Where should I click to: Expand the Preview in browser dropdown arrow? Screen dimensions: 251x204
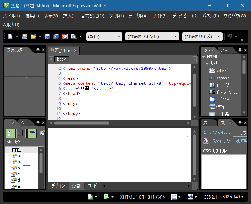(80, 36)
